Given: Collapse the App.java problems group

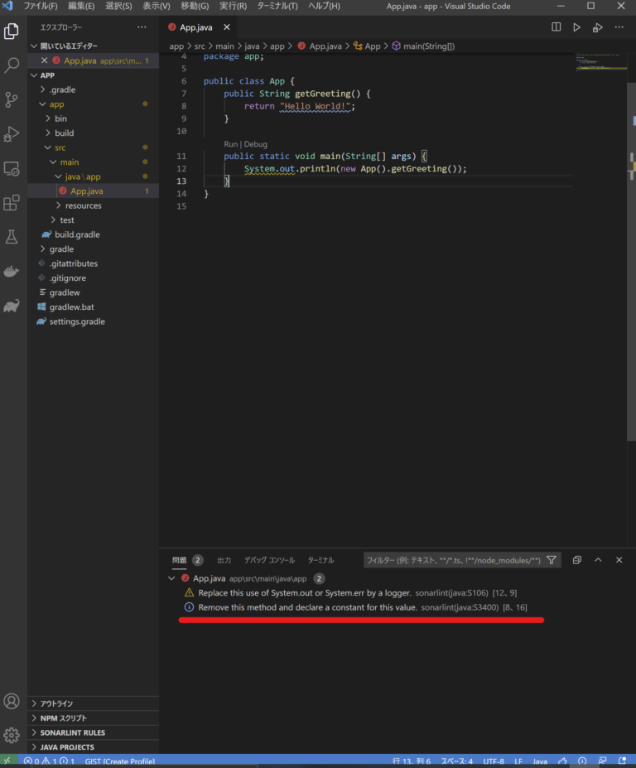Looking at the screenshot, I should click(x=171, y=578).
